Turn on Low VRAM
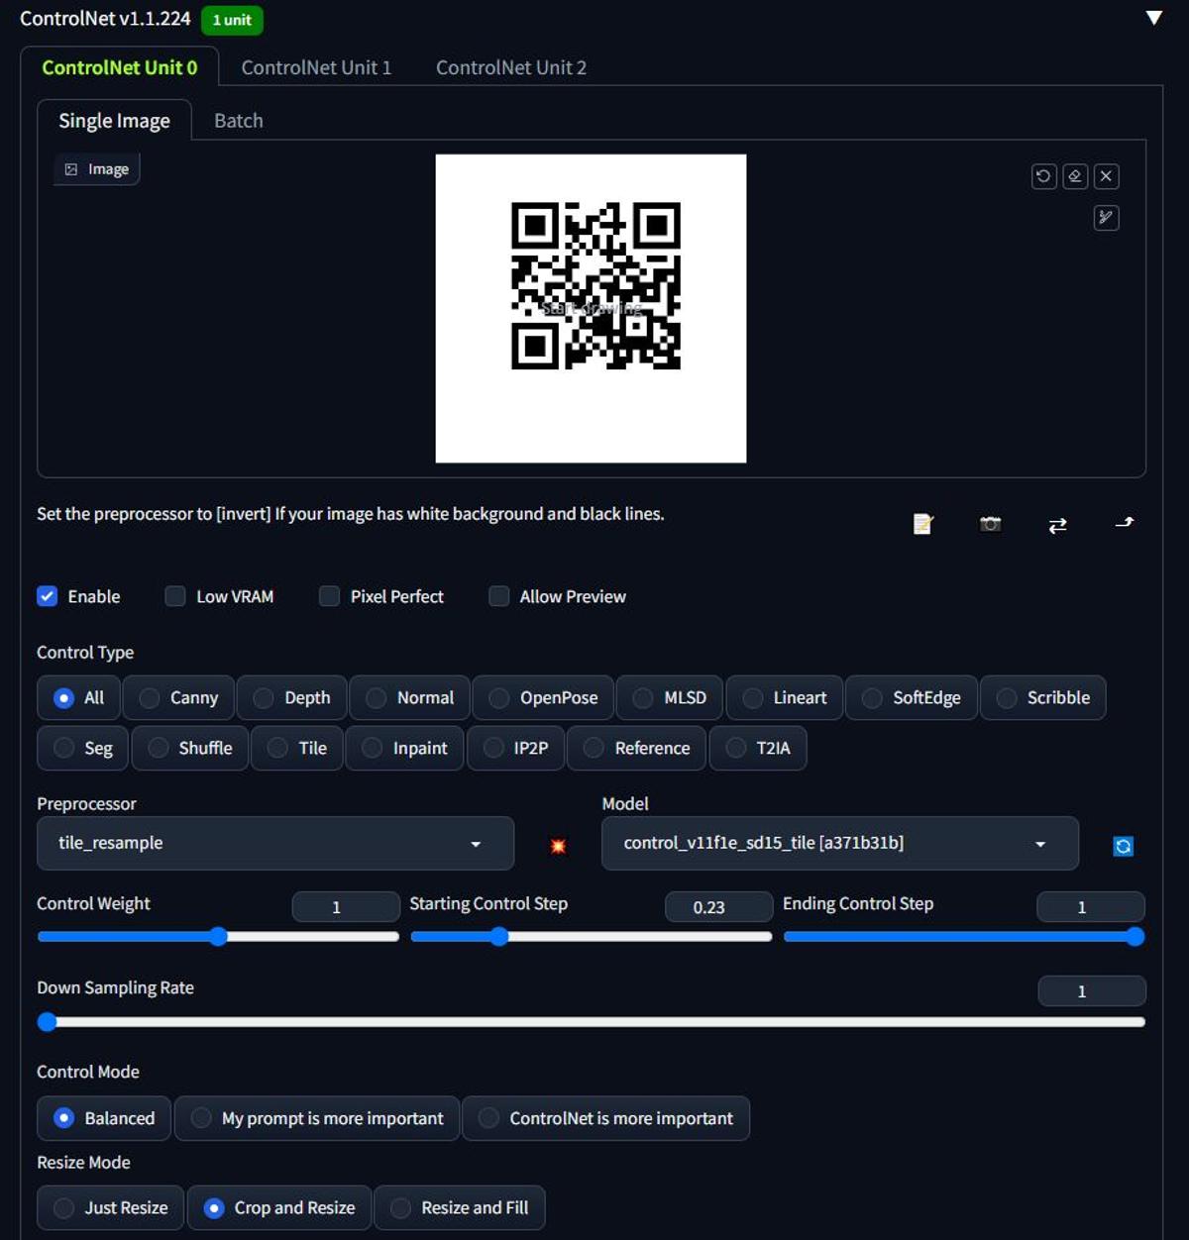The height and width of the screenshot is (1240, 1189). coord(174,596)
